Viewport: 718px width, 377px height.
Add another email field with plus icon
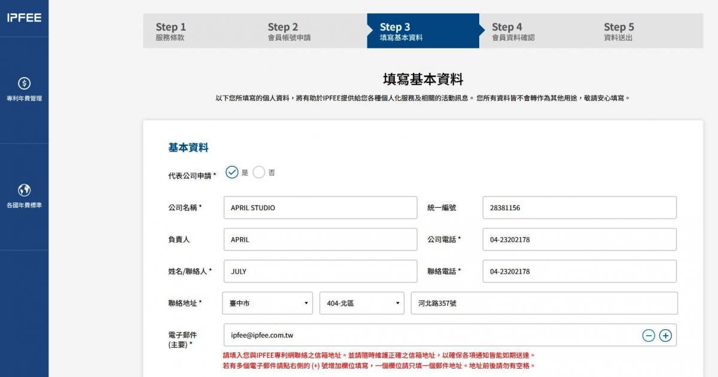tap(665, 336)
